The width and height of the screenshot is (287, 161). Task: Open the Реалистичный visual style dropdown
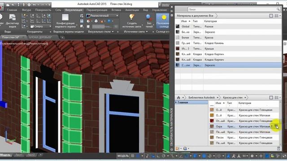[x=102, y=16]
